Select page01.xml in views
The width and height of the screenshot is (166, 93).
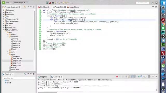click(x=17, y=61)
